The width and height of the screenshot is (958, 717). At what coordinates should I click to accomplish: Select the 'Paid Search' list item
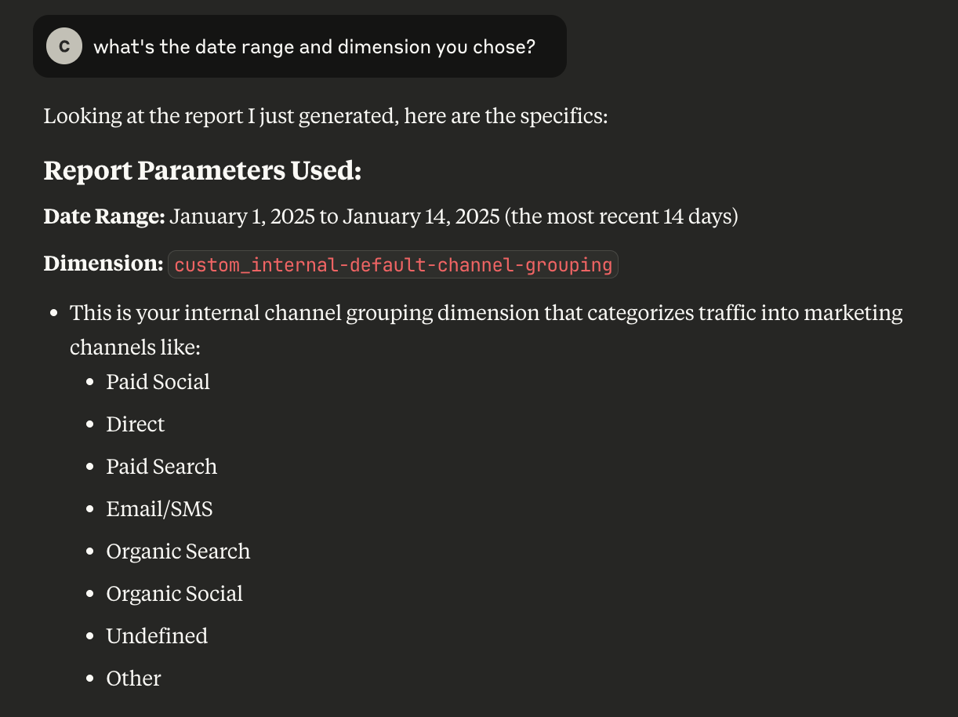[x=161, y=467]
